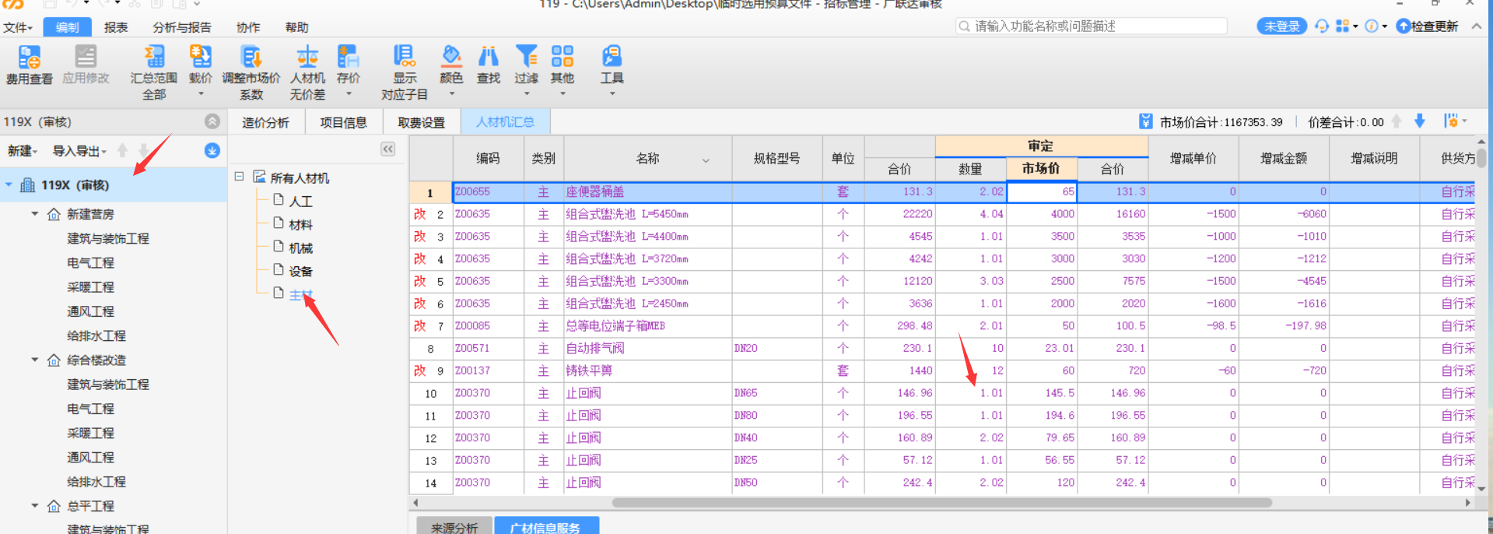This screenshot has width=1493, height=534.
Task: Collapse the 新建营房 tree node
Action: click(34, 213)
